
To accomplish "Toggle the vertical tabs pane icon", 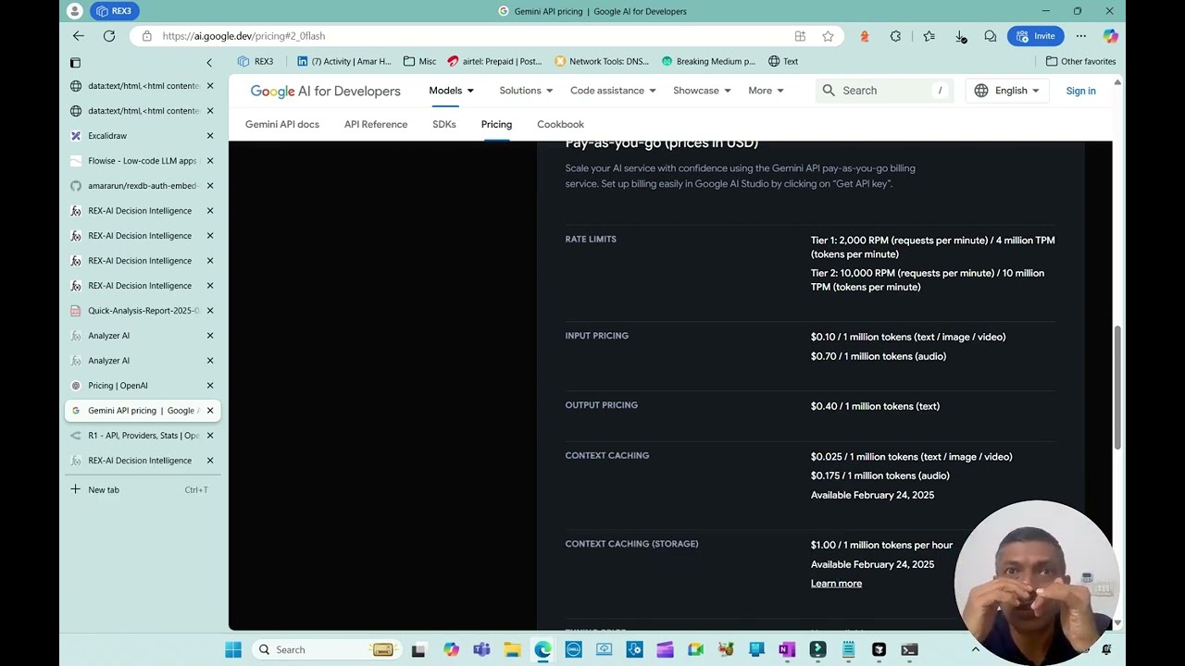I will 75,62.
